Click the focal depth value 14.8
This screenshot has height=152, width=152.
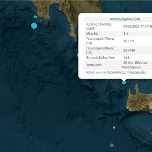126,58
